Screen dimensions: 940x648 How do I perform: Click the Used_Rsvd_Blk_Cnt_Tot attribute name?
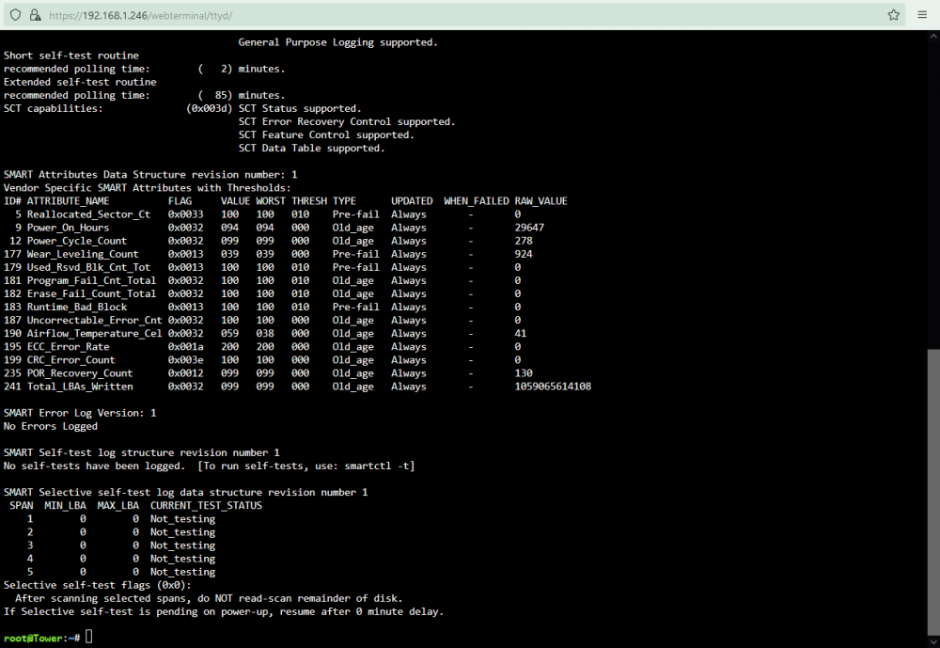[88, 267]
